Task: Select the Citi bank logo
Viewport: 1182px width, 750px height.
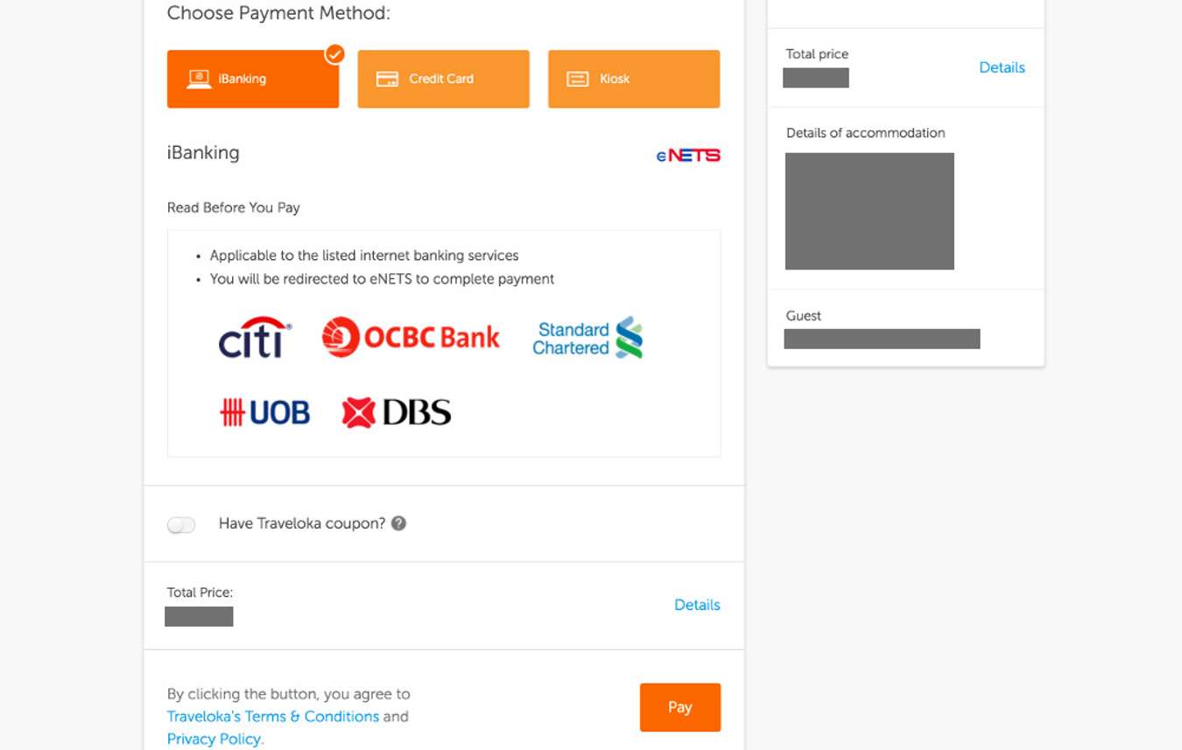Action: point(252,337)
